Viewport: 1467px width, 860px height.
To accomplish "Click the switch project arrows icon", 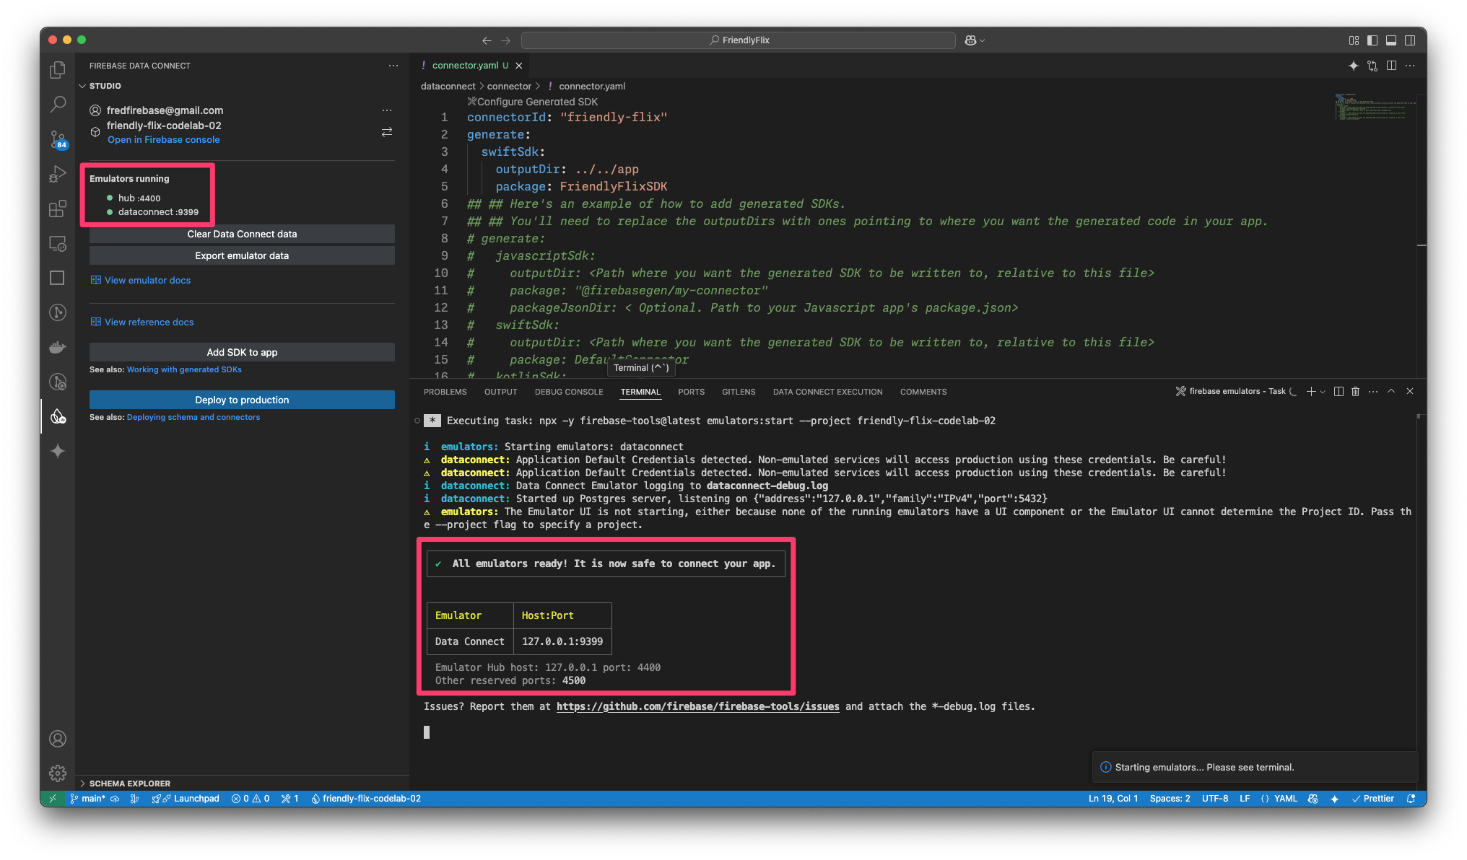I will [387, 132].
